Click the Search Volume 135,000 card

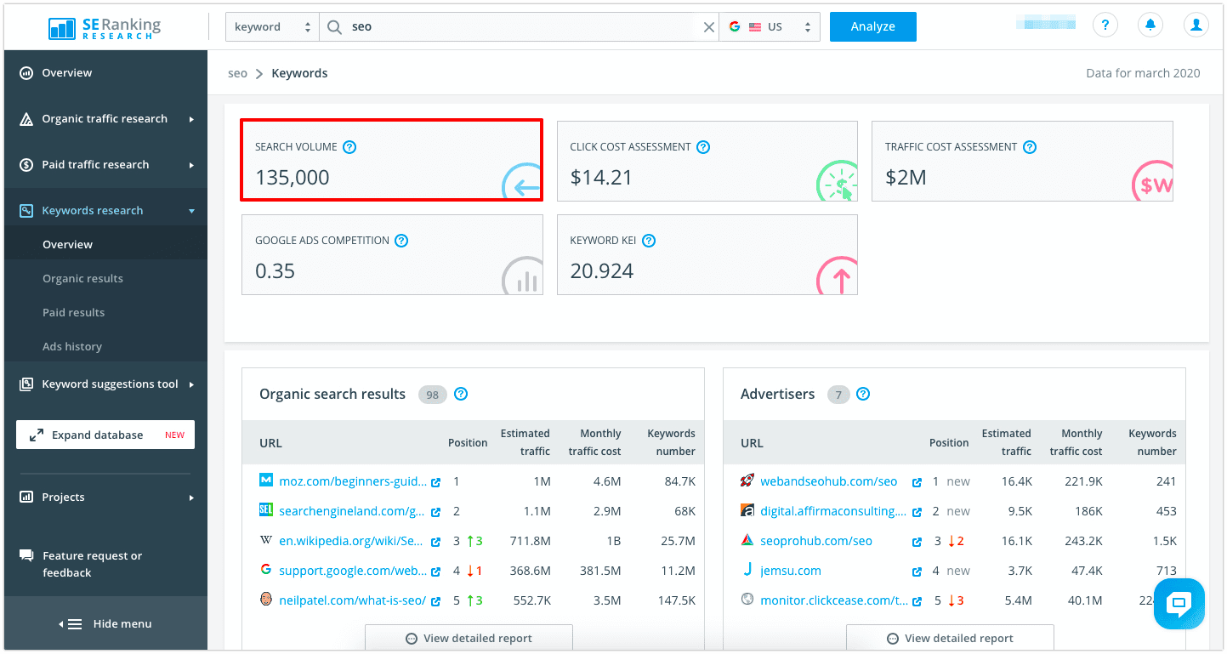(x=392, y=161)
